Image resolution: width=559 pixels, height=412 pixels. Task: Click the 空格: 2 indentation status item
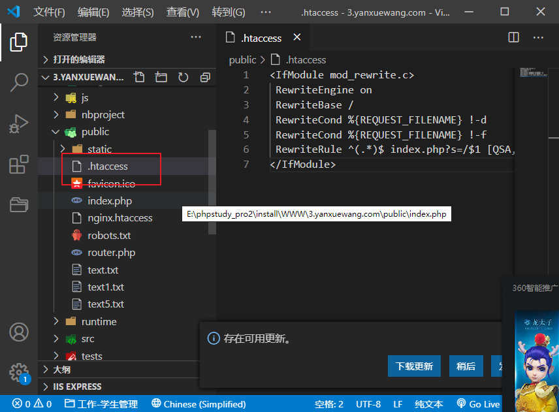pos(328,404)
